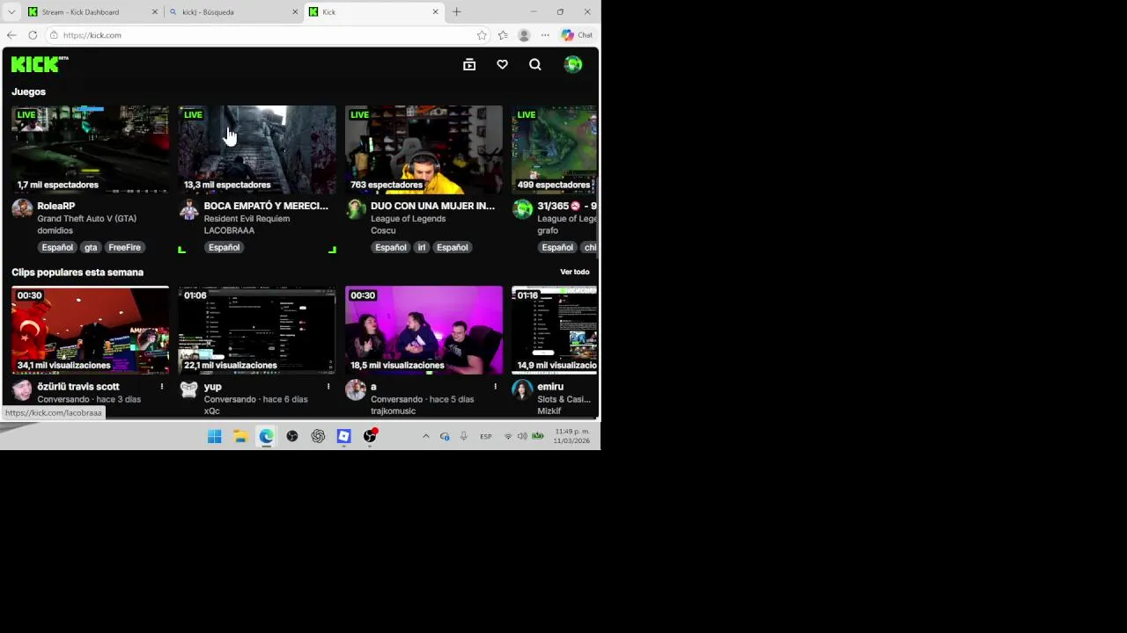Open the tab actions dropdown

coord(11,12)
